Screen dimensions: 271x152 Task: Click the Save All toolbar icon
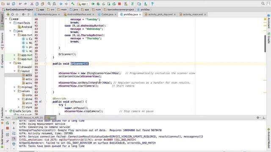[8, 4]
